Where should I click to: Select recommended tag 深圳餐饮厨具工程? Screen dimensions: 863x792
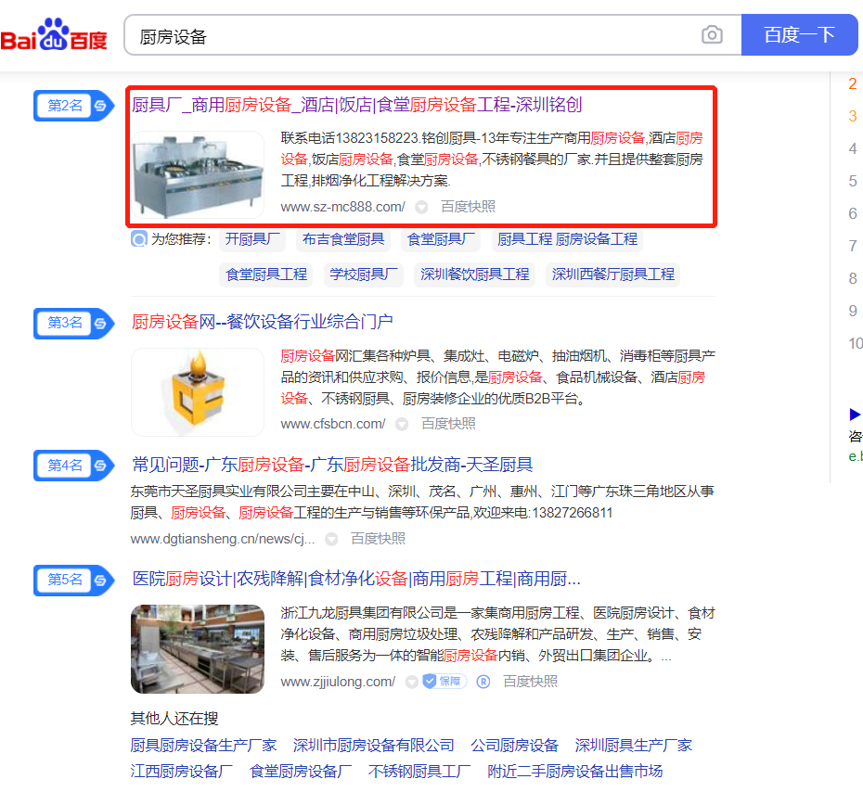pos(474,274)
